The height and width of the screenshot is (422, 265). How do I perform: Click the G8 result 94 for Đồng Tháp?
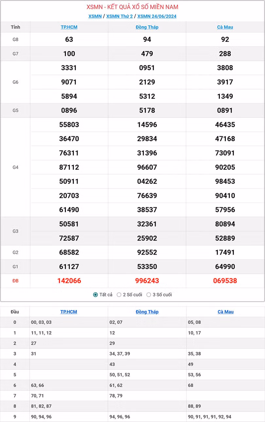point(147,39)
